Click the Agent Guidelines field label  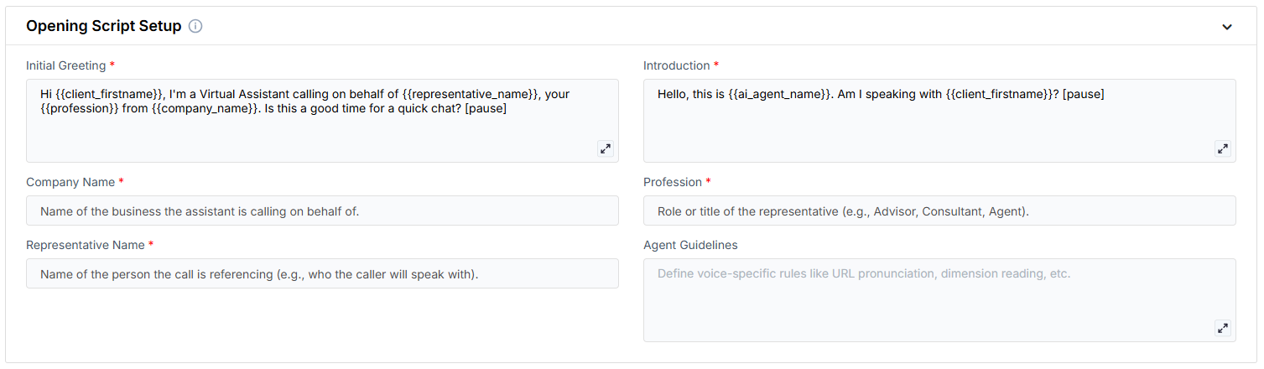(690, 245)
